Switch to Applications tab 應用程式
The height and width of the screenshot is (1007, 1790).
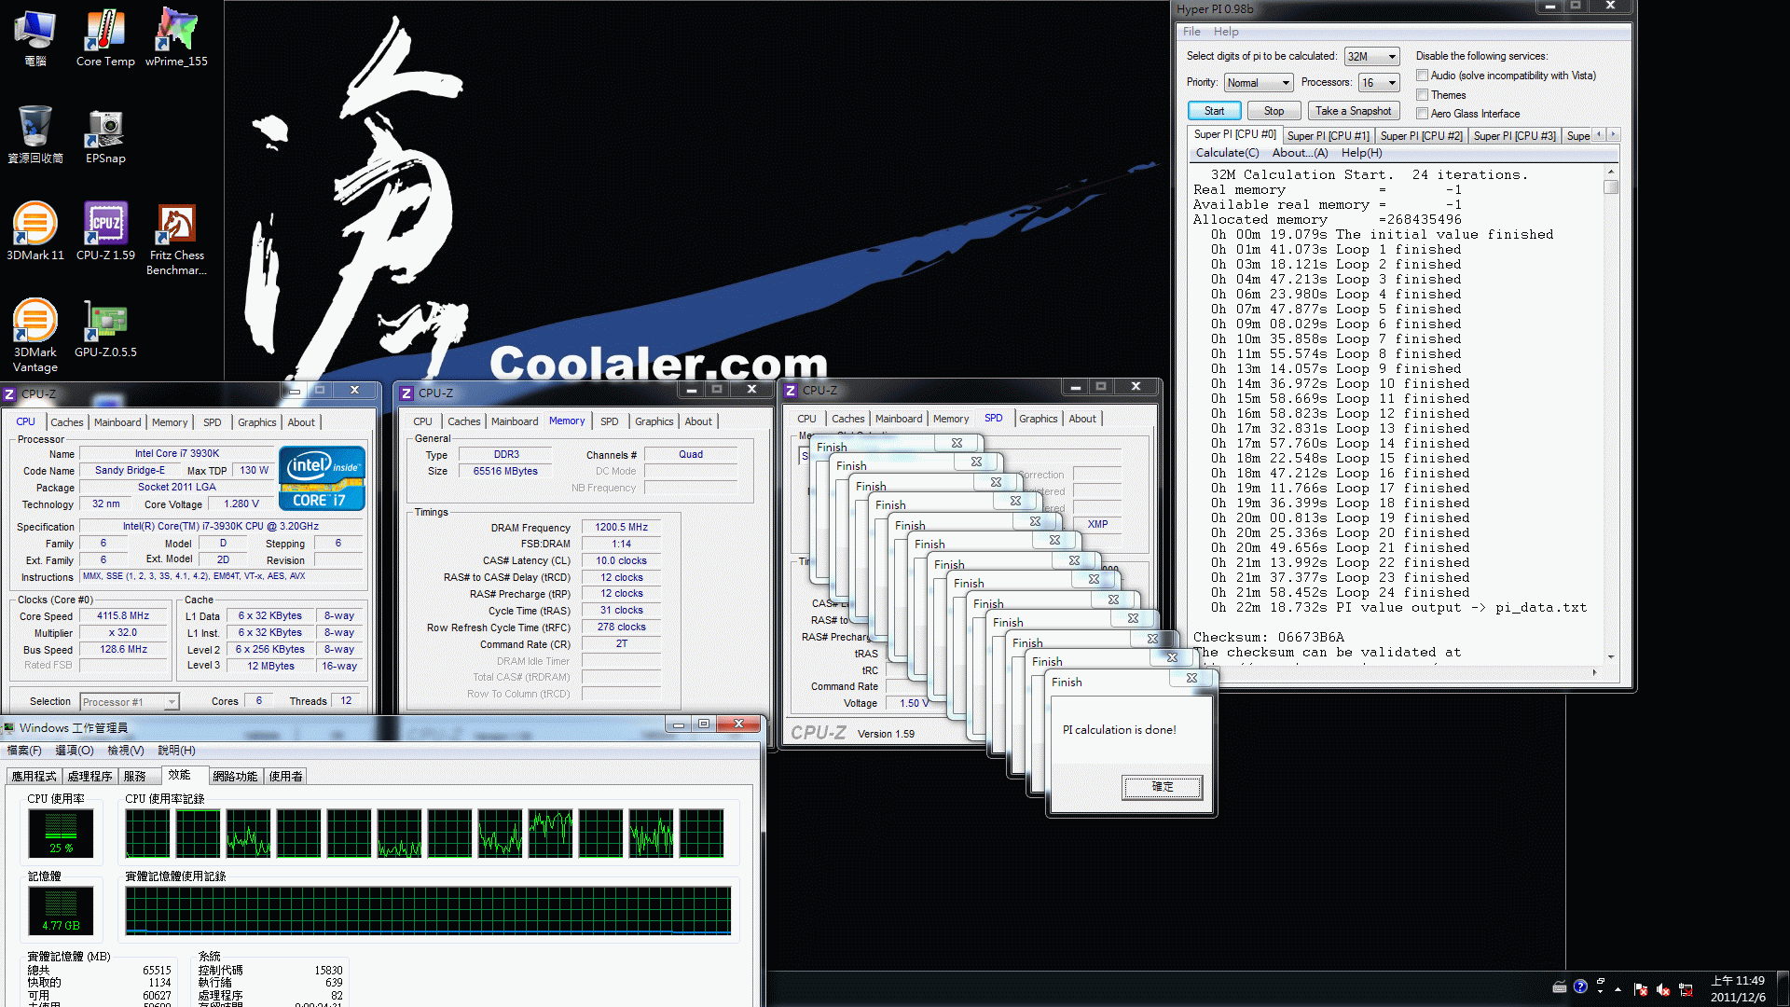point(34,777)
